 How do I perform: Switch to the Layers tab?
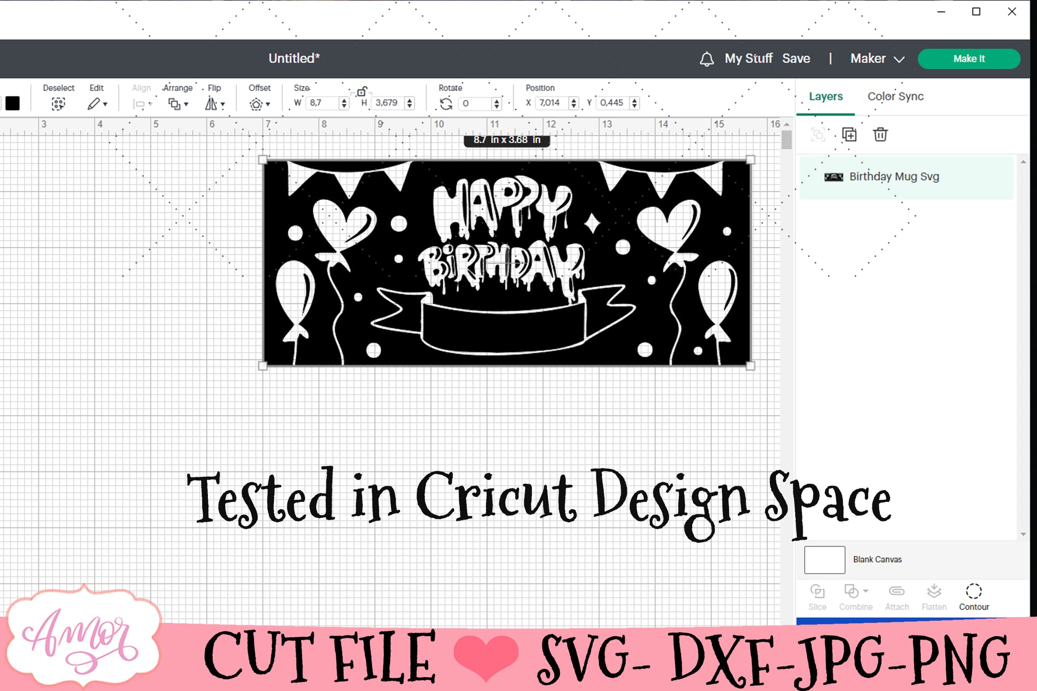pyautogui.click(x=825, y=96)
